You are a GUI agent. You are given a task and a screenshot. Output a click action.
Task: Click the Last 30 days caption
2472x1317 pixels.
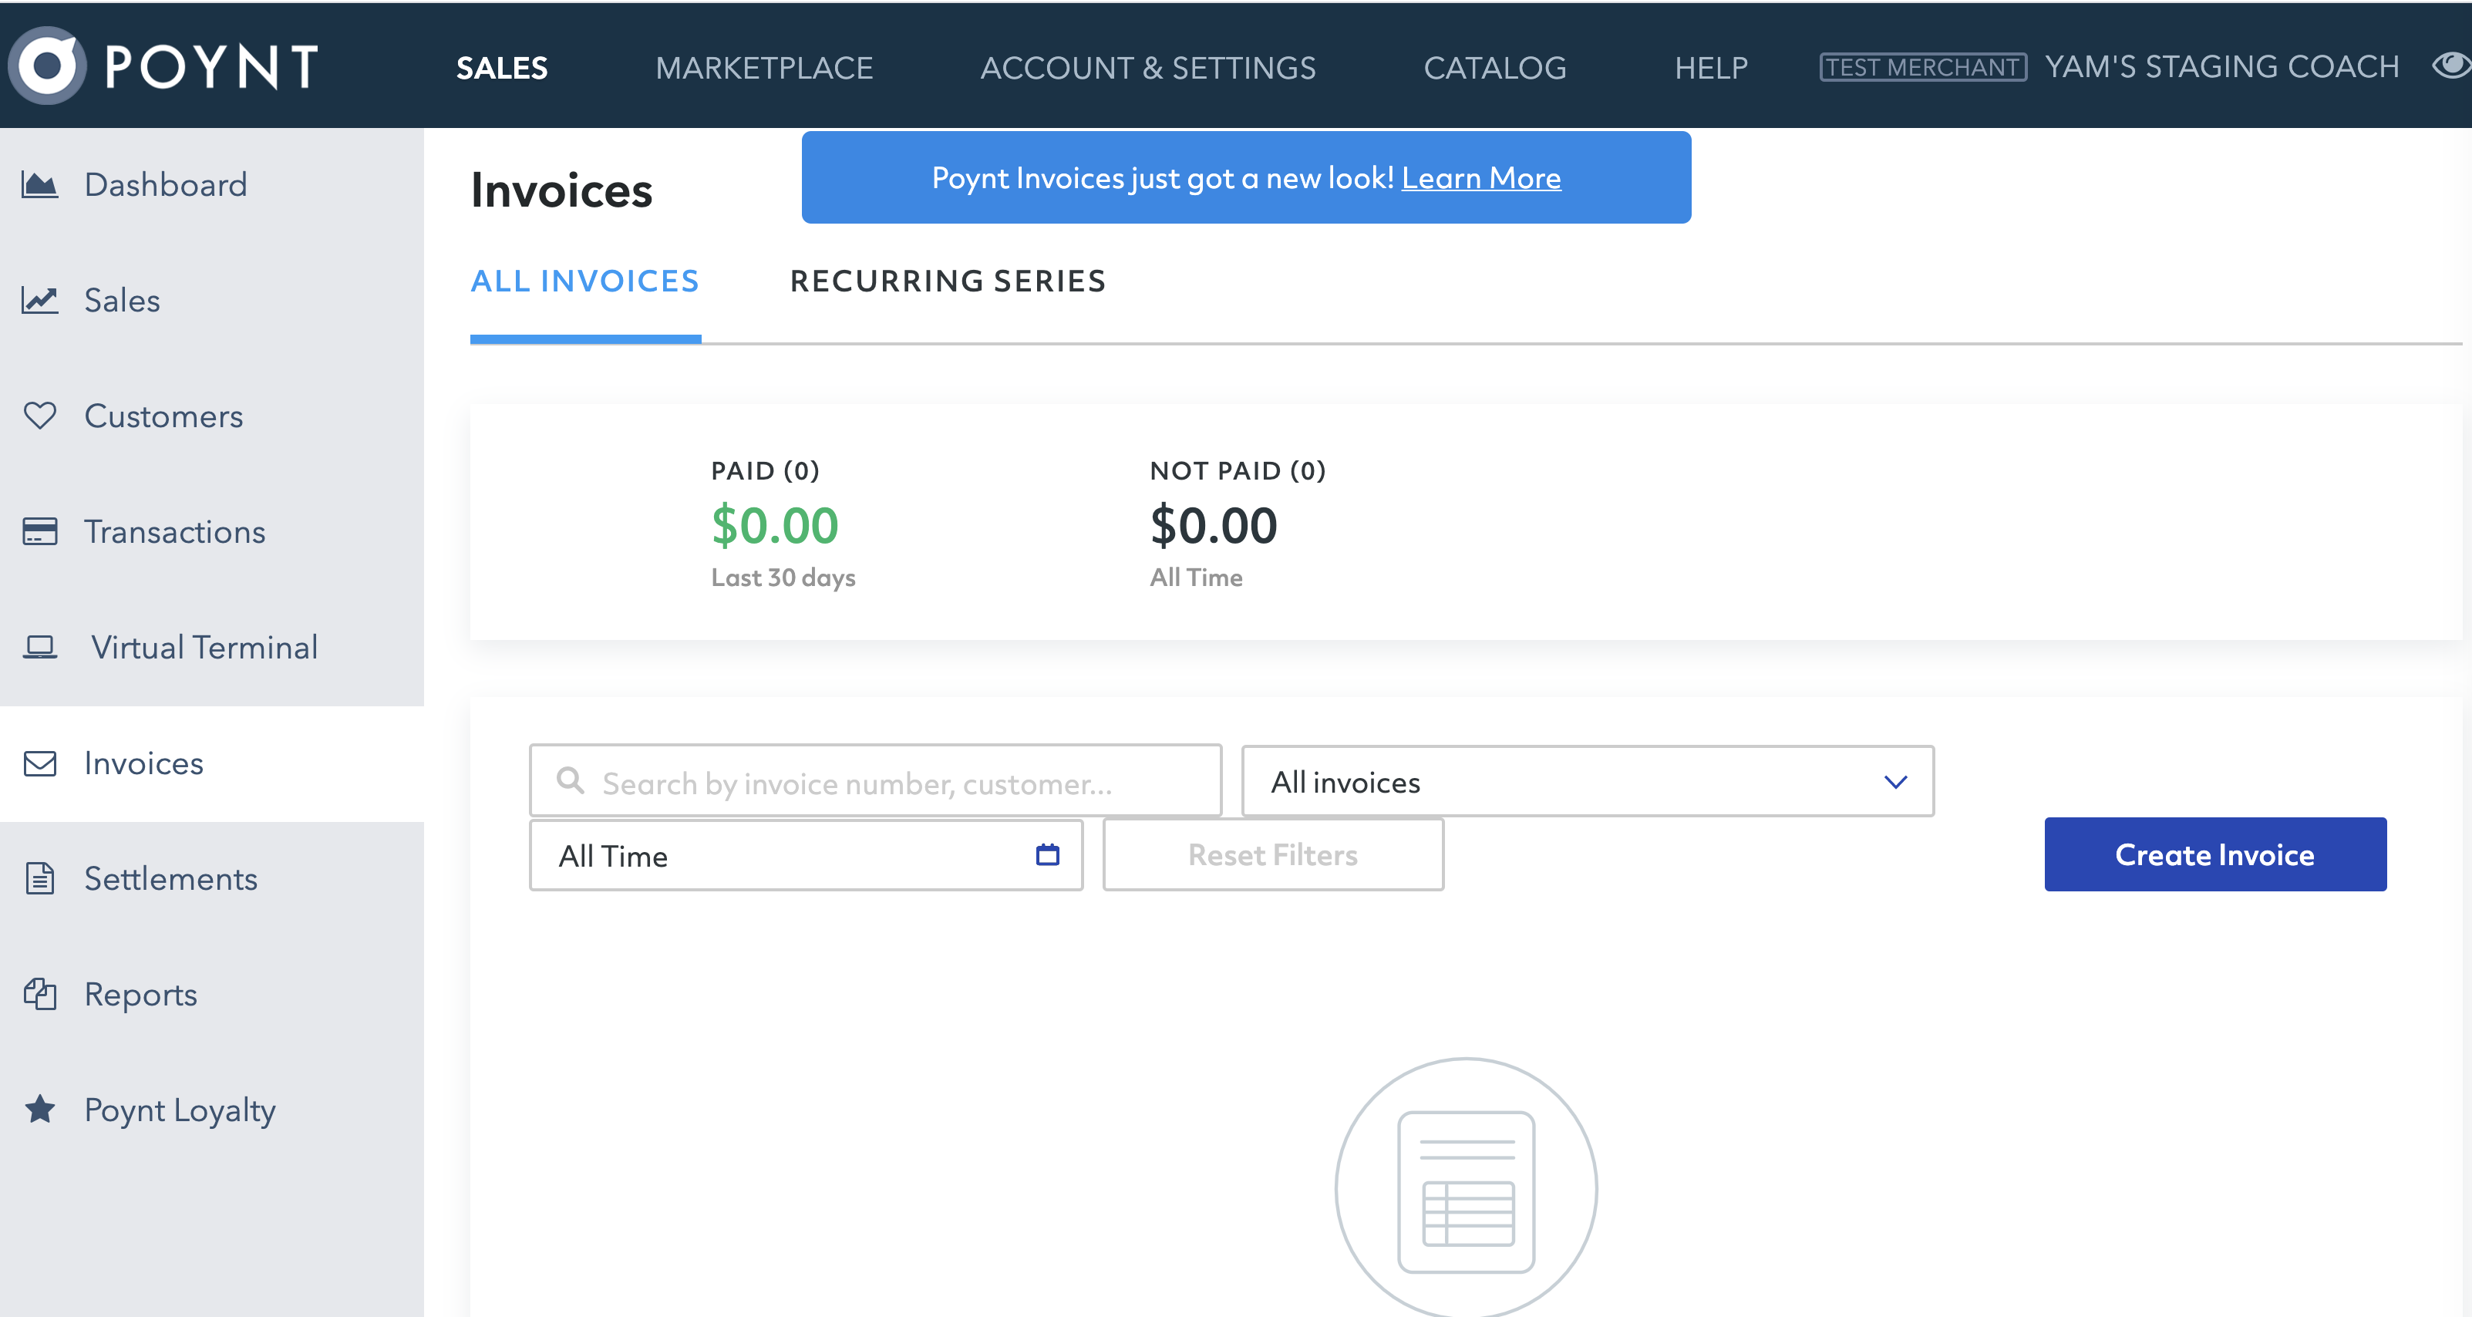pos(783,578)
